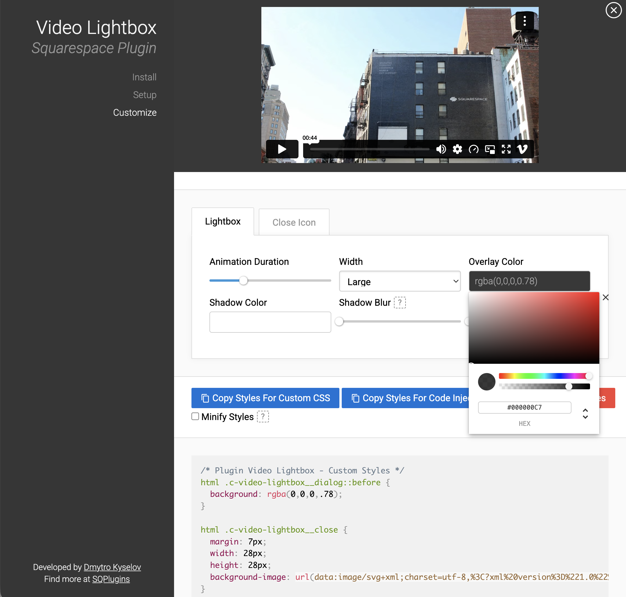Click the Video Lightbox title

coord(96,27)
